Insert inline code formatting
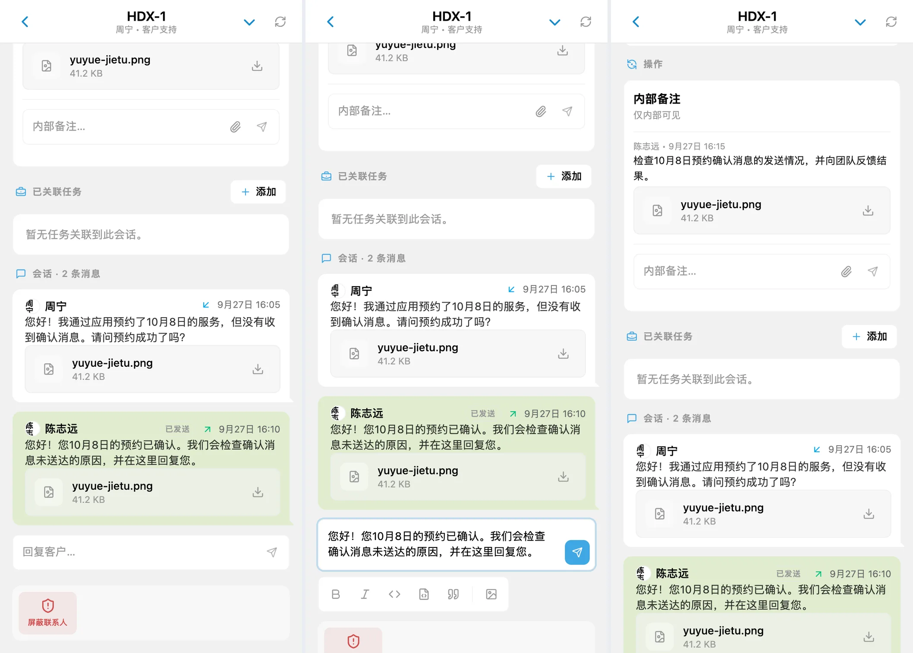The width and height of the screenshot is (913, 653). [394, 594]
